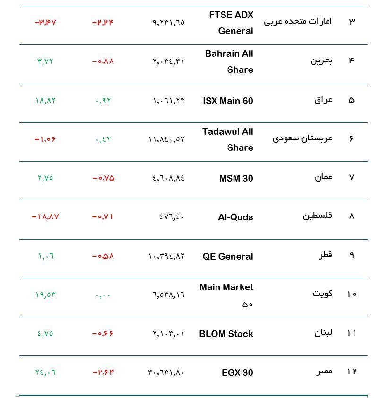Click the red -2.64 change in EGX 30 row
381x398 pixels.
104,372
